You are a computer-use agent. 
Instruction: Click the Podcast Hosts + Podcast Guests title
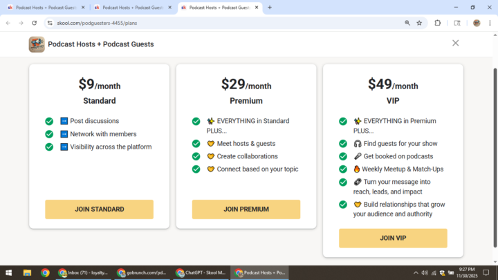click(101, 44)
